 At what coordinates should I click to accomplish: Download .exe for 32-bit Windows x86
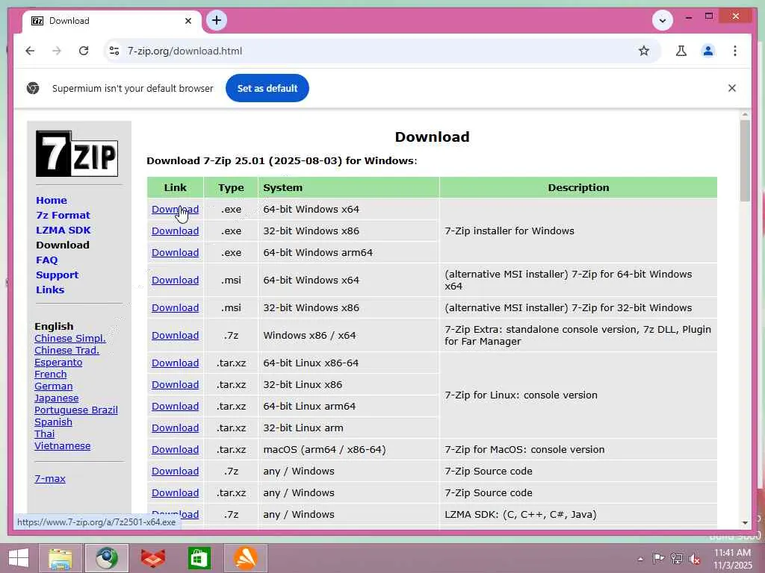coord(175,231)
